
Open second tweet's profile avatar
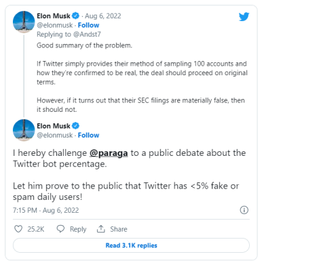(24, 130)
